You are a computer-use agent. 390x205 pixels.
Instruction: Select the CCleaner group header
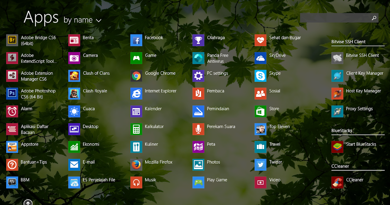pos(340,166)
